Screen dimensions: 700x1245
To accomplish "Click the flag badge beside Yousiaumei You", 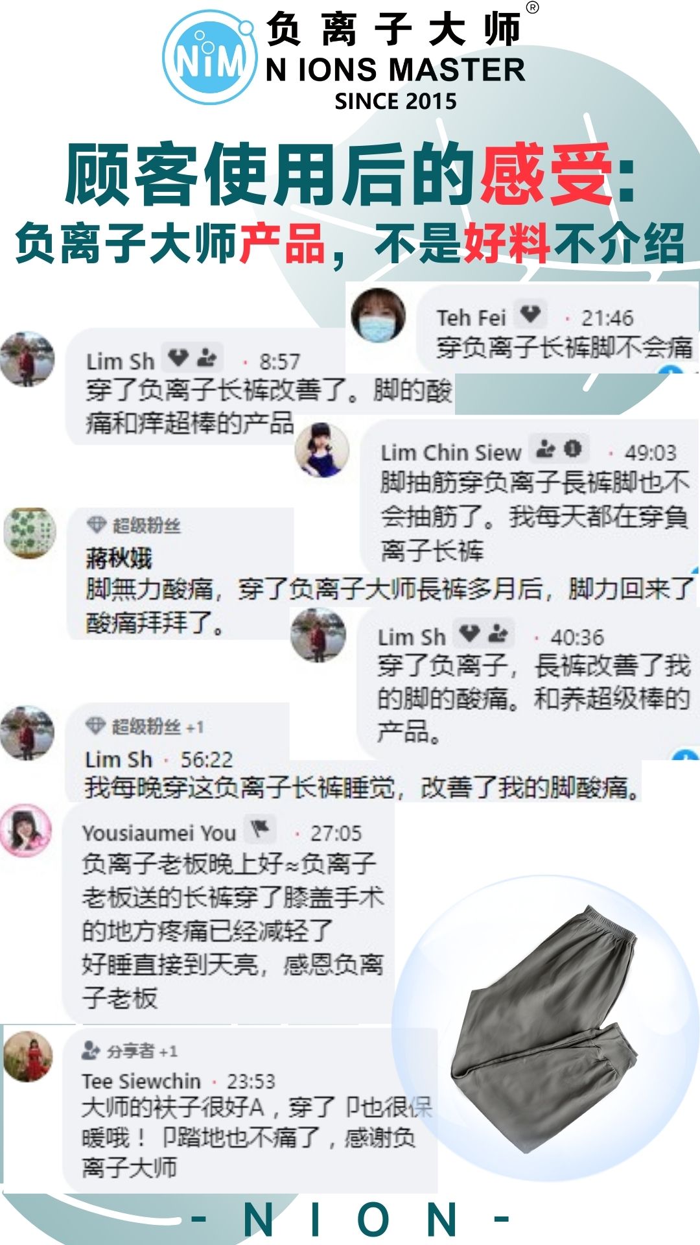I will pos(260,829).
